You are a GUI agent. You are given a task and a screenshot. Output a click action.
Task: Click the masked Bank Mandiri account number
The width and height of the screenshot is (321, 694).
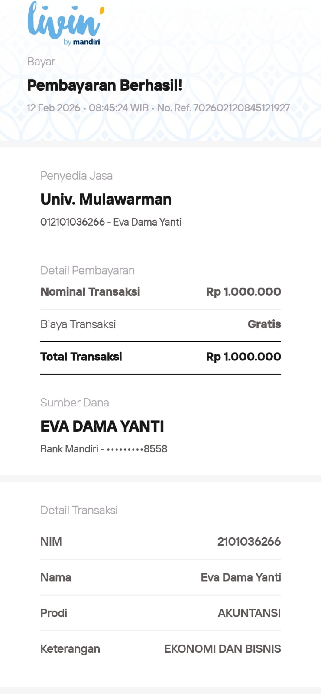136,449
